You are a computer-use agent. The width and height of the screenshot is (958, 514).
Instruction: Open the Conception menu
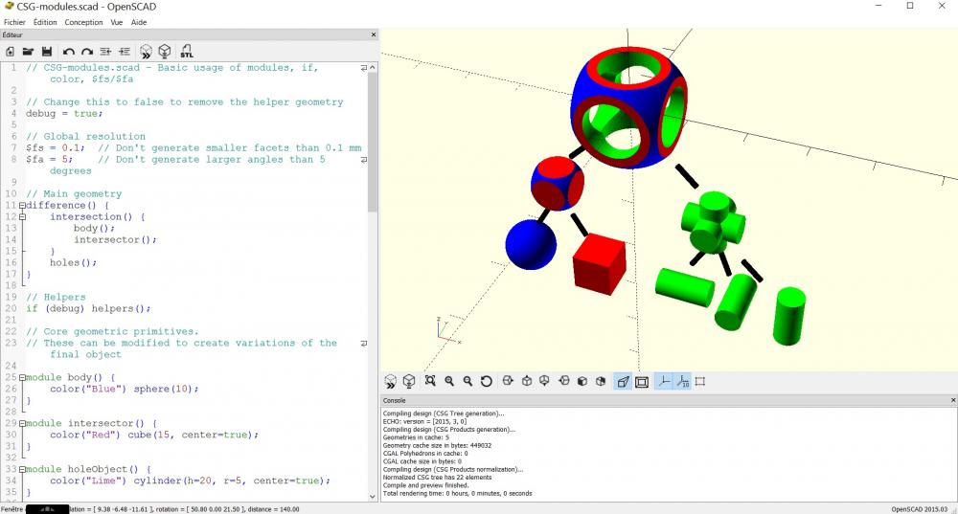click(83, 22)
